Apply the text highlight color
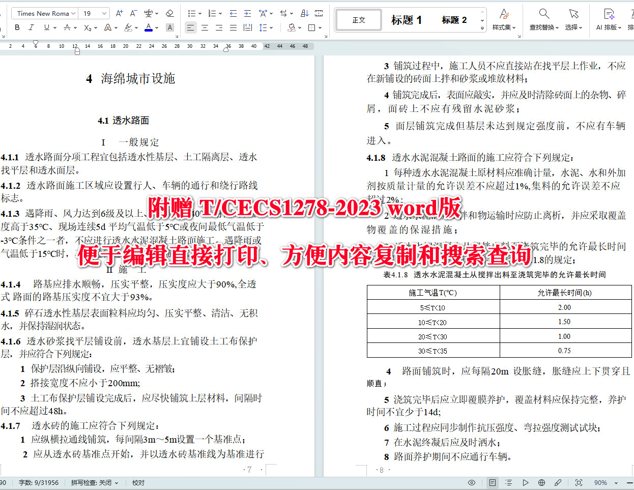Viewport: 634px width, 490px height. coord(128,27)
